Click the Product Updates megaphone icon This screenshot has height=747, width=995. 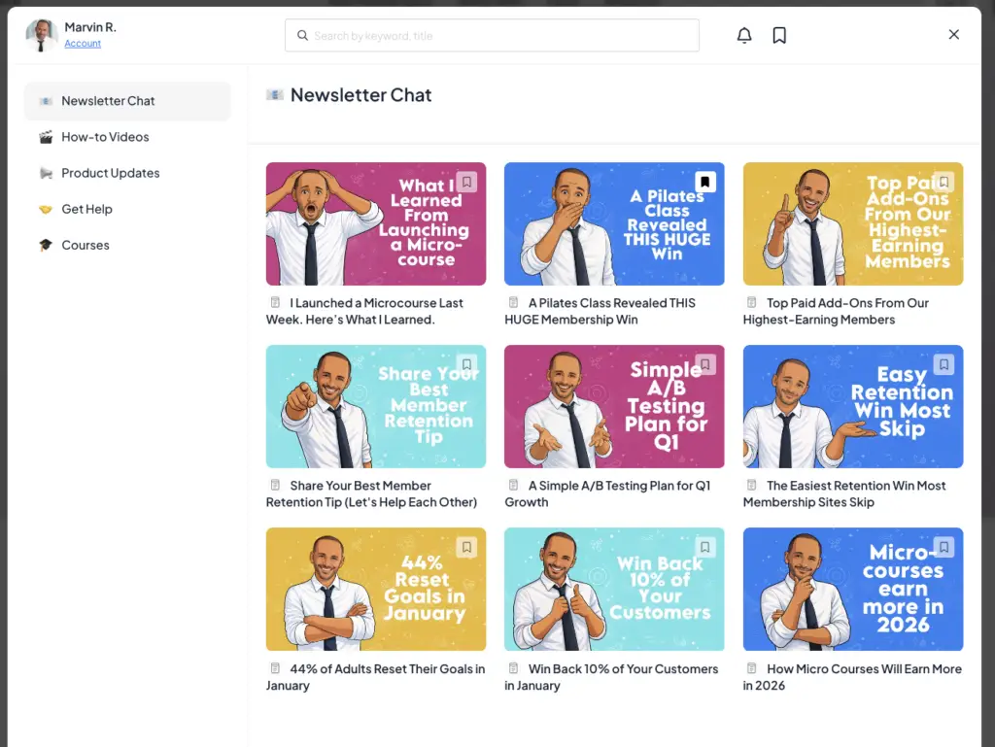click(46, 173)
